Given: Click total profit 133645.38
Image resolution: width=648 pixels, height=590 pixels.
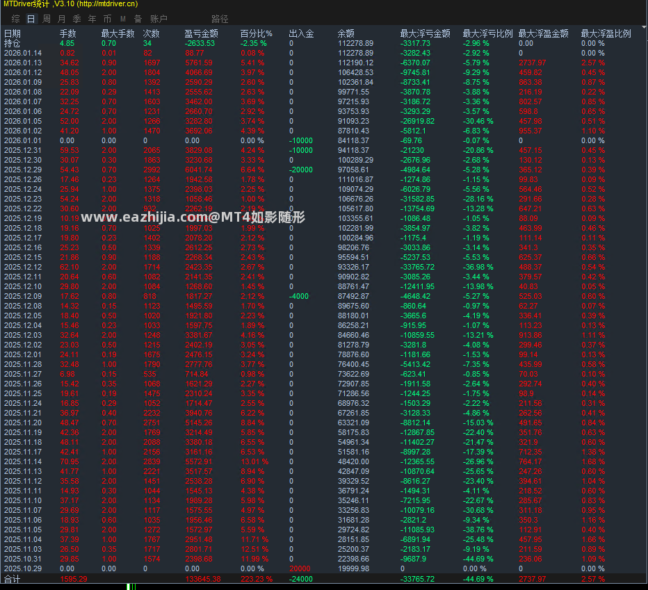Looking at the screenshot, I should point(203,579).
